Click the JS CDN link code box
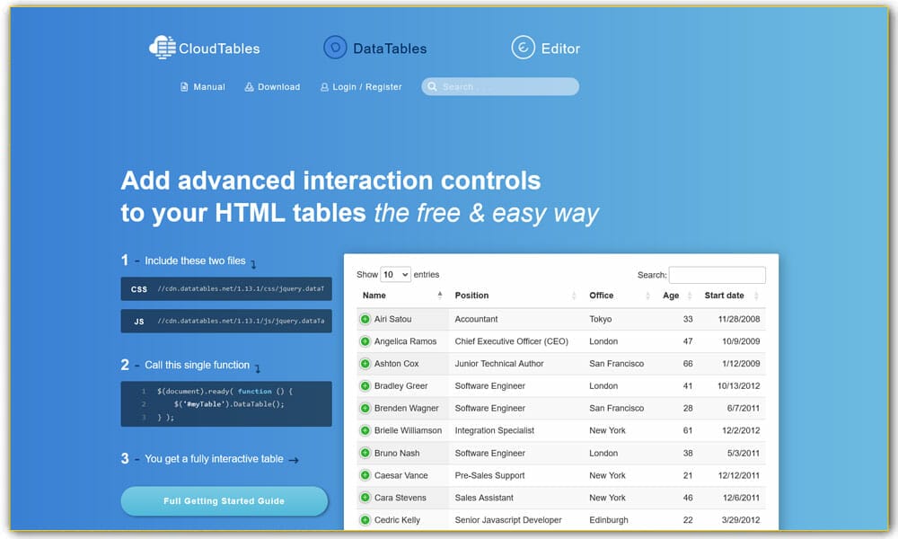Screen dimensions: 898x539 pyautogui.click(x=226, y=321)
